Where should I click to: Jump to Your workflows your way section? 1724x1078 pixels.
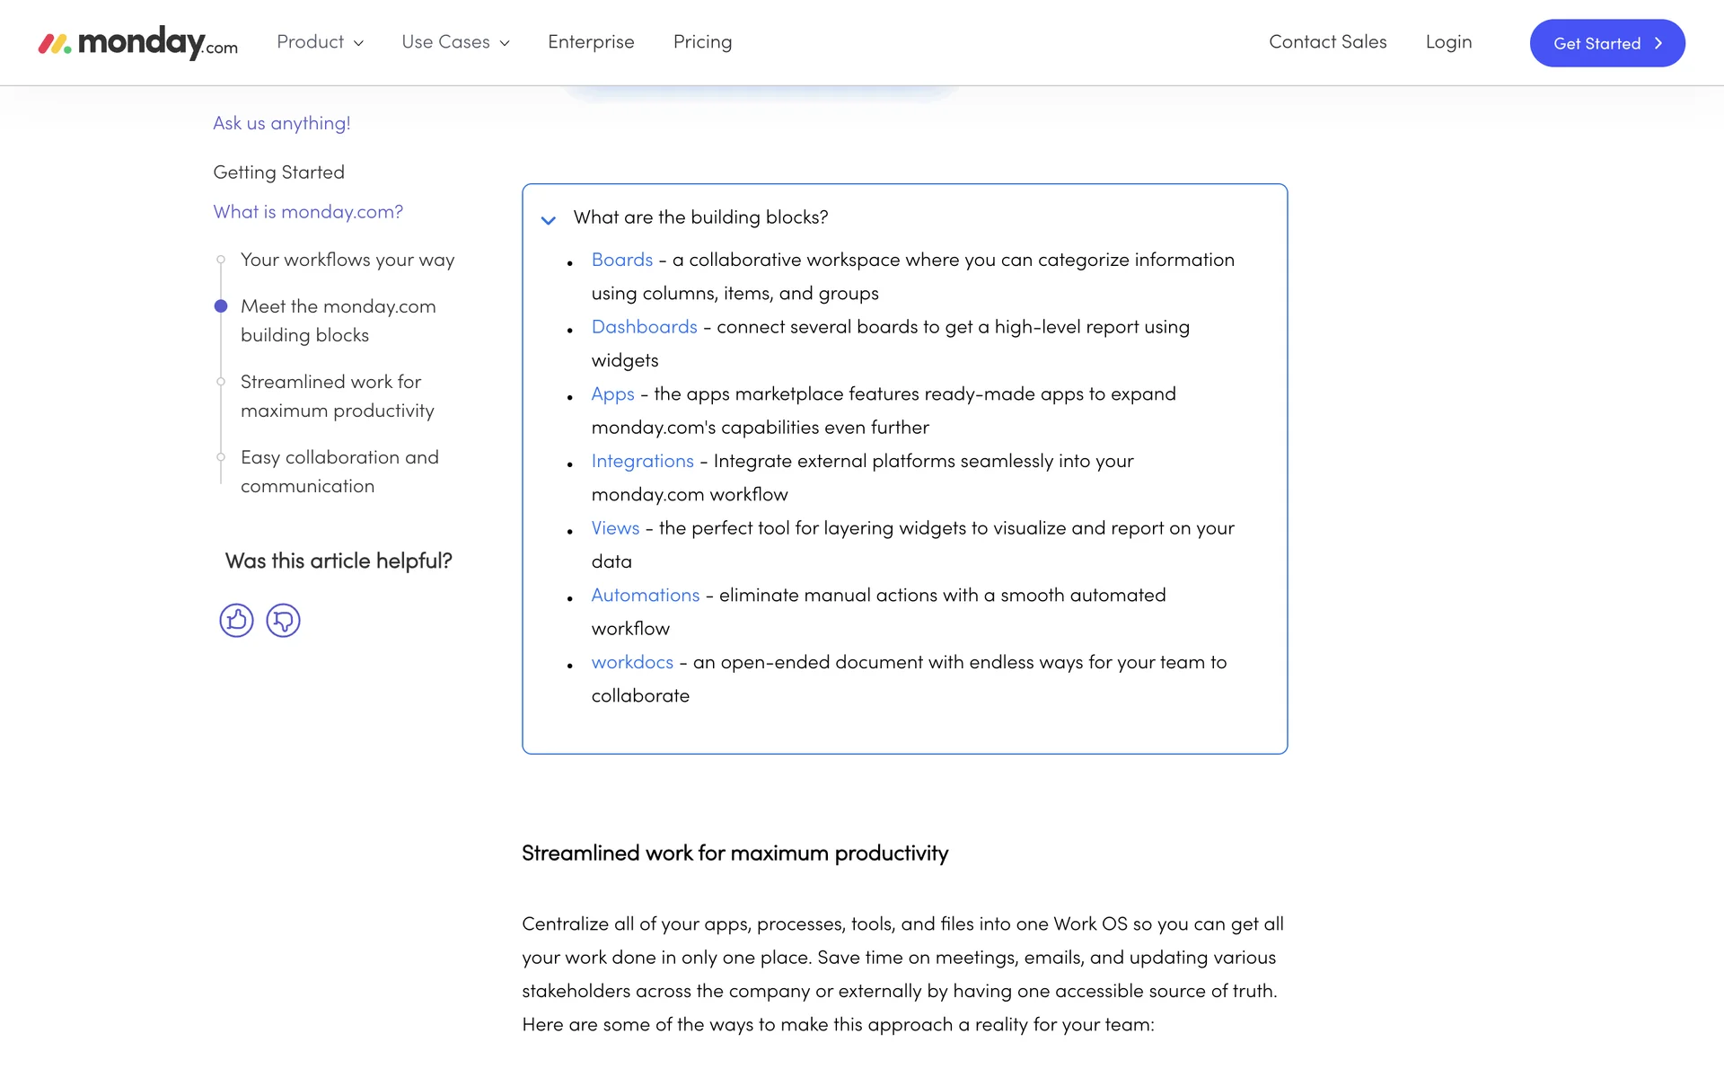[347, 260]
